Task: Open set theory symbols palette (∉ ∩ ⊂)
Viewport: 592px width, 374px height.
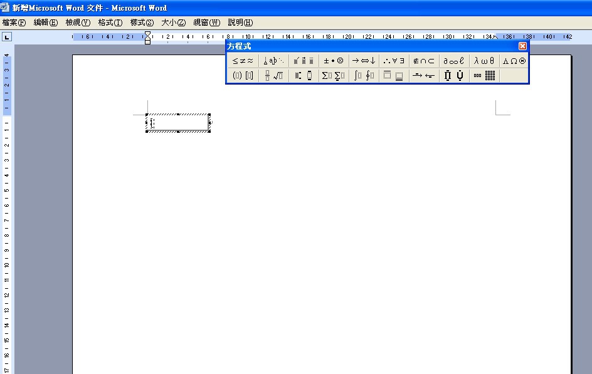Action: pos(424,61)
